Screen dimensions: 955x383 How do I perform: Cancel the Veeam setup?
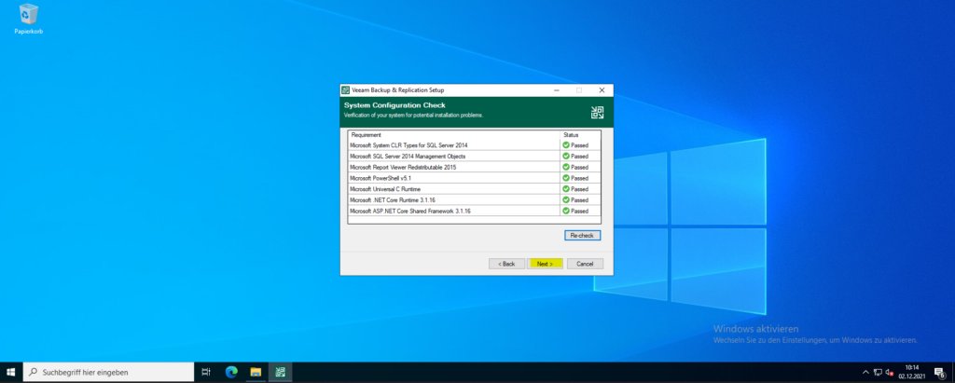click(585, 264)
